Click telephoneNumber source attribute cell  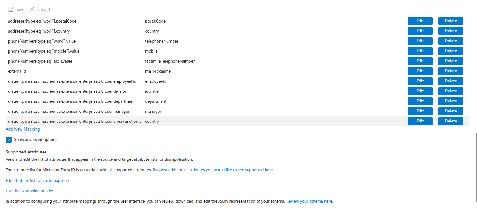[162, 41]
